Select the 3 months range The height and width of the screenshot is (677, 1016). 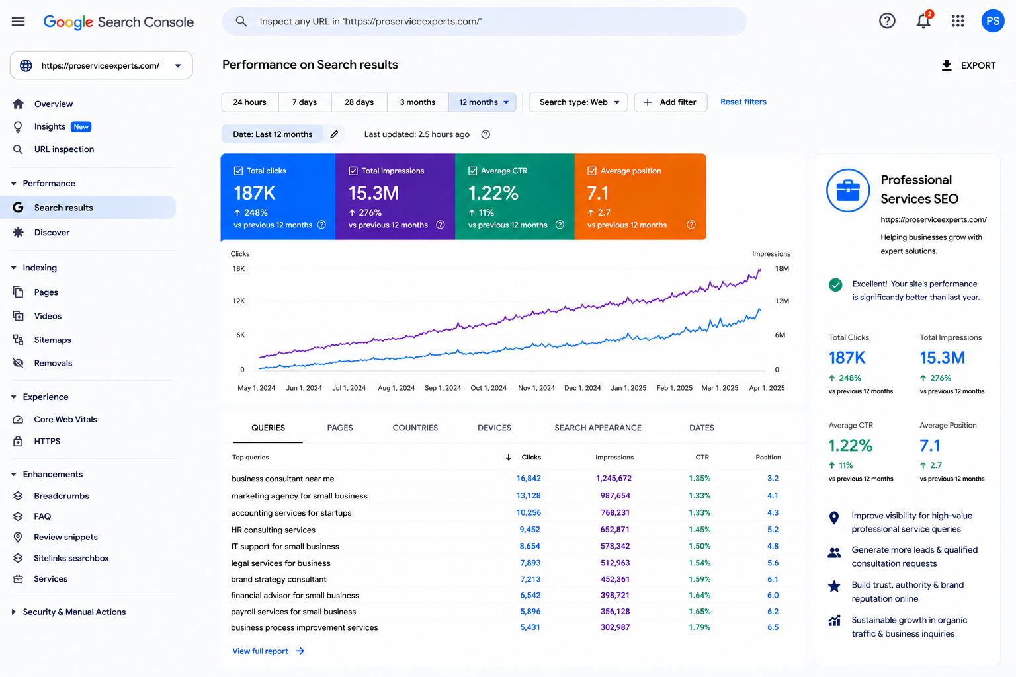tap(417, 102)
